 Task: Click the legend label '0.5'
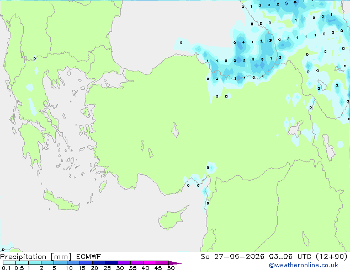[x=19, y=268]
